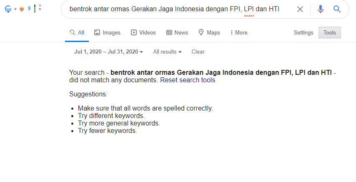This screenshot has width=356, height=182.
Task: Click 'Try more general keywords.' suggestion
Action: (119, 123)
